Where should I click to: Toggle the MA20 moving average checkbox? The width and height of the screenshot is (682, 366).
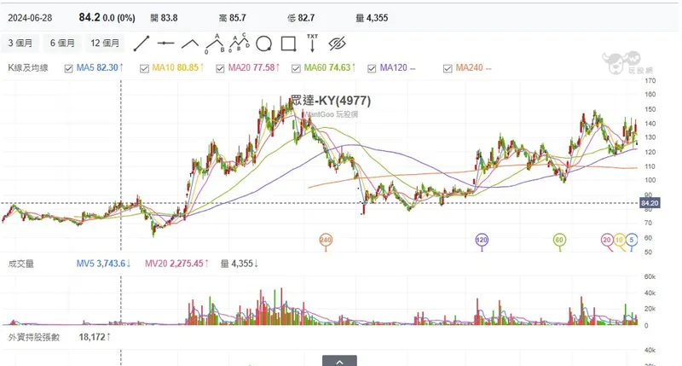[221, 67]
